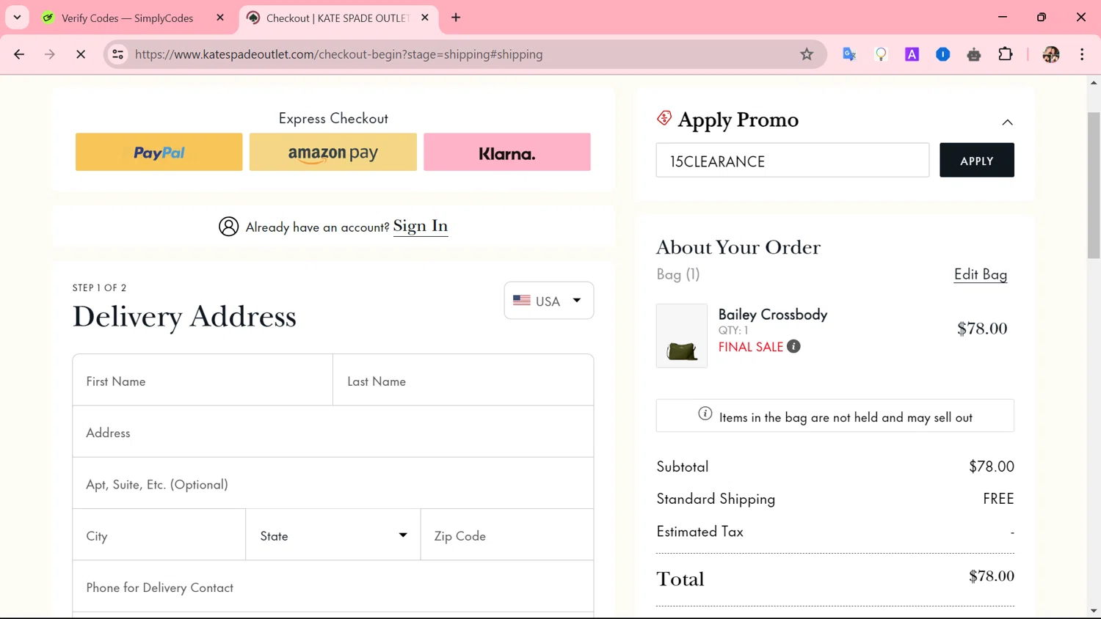
Task: Open the Extensions puzzle menu
Action: [1006, 54]
